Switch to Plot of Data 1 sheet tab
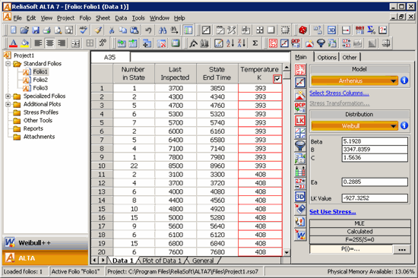Screen dimensions: 418x278 pos(162,261)
